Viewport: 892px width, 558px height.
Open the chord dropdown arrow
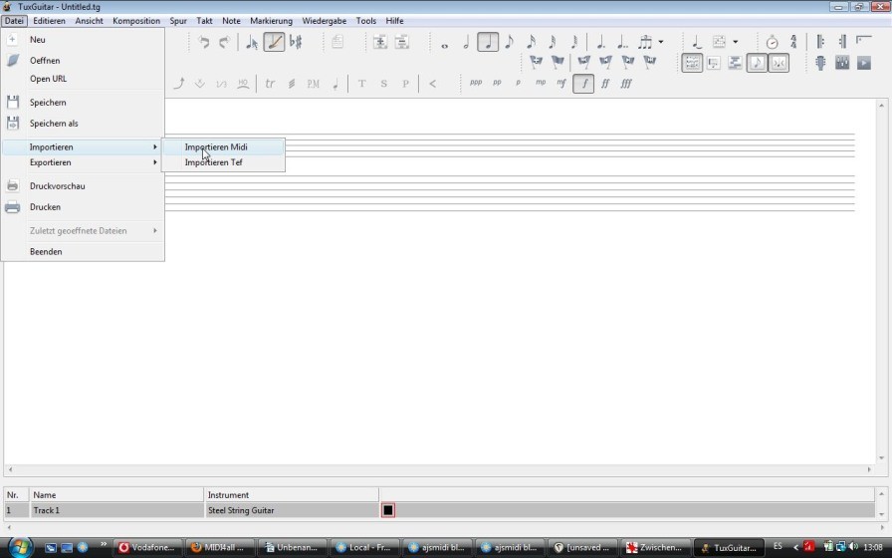pyautogui.click(x=735, y=42)
